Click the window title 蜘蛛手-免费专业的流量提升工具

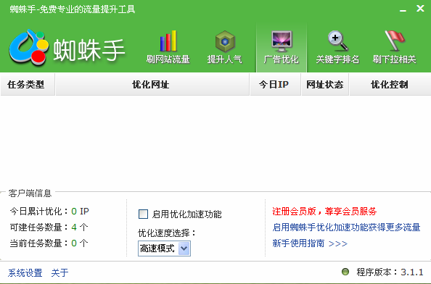click(x=73, y=9)
